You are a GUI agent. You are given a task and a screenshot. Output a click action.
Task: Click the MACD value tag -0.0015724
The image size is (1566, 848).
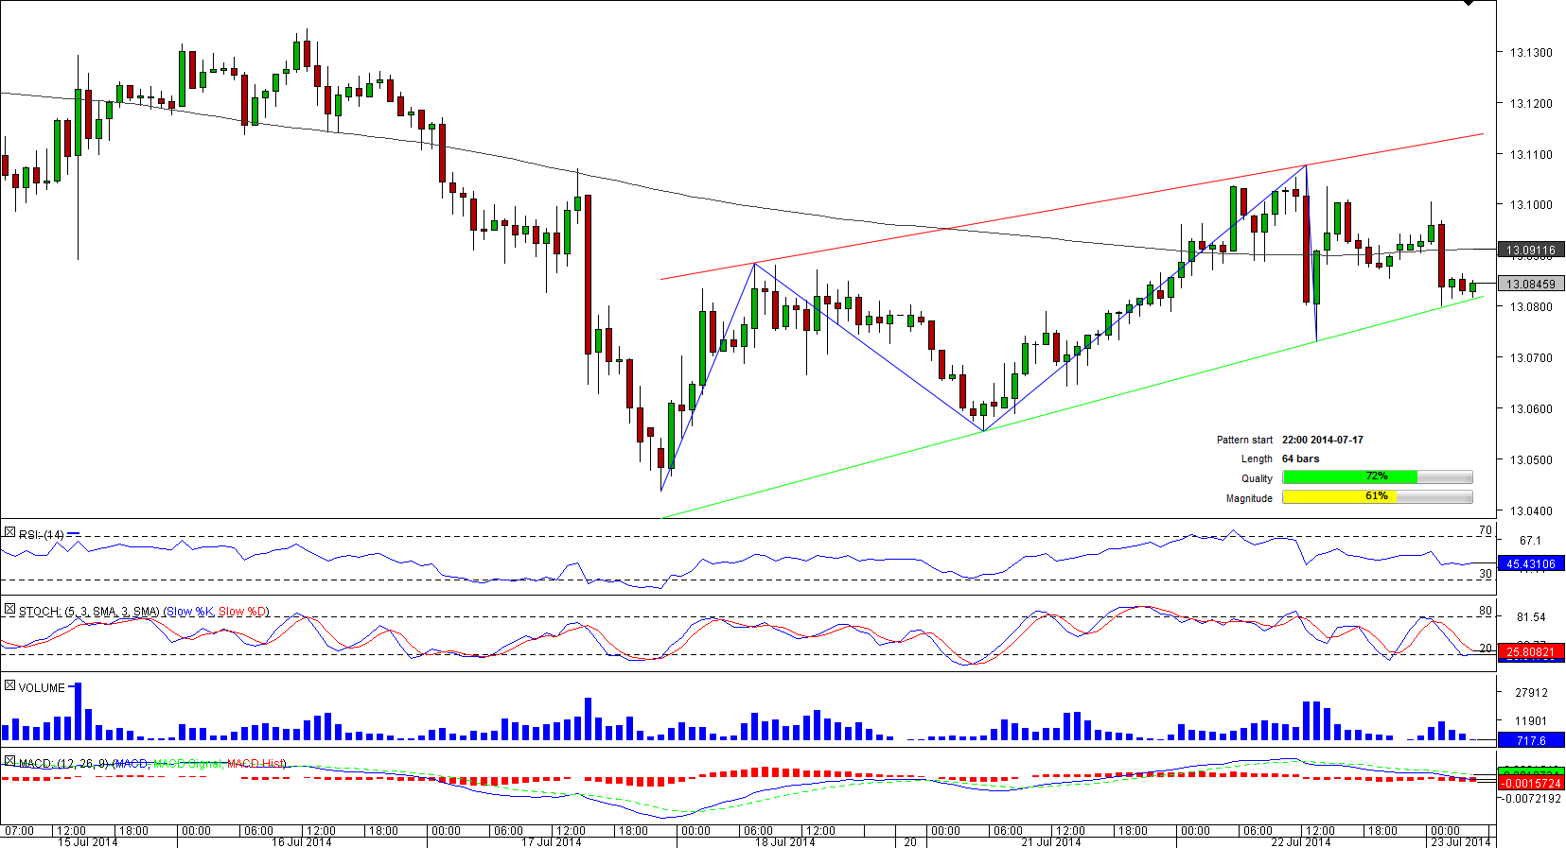tap(1531, 783)
